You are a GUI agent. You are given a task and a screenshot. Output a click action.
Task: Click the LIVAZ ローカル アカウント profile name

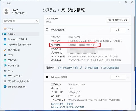pyautogui.click(x=19, y=12)
